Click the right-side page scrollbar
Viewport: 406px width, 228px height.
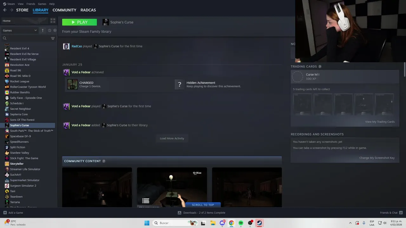404,69
